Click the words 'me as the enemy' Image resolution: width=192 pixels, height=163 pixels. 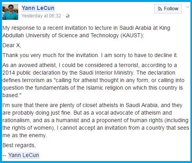pos(24,135)
